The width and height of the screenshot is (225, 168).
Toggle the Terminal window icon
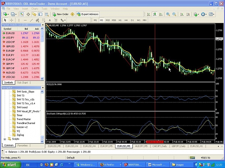pos(40,14)
